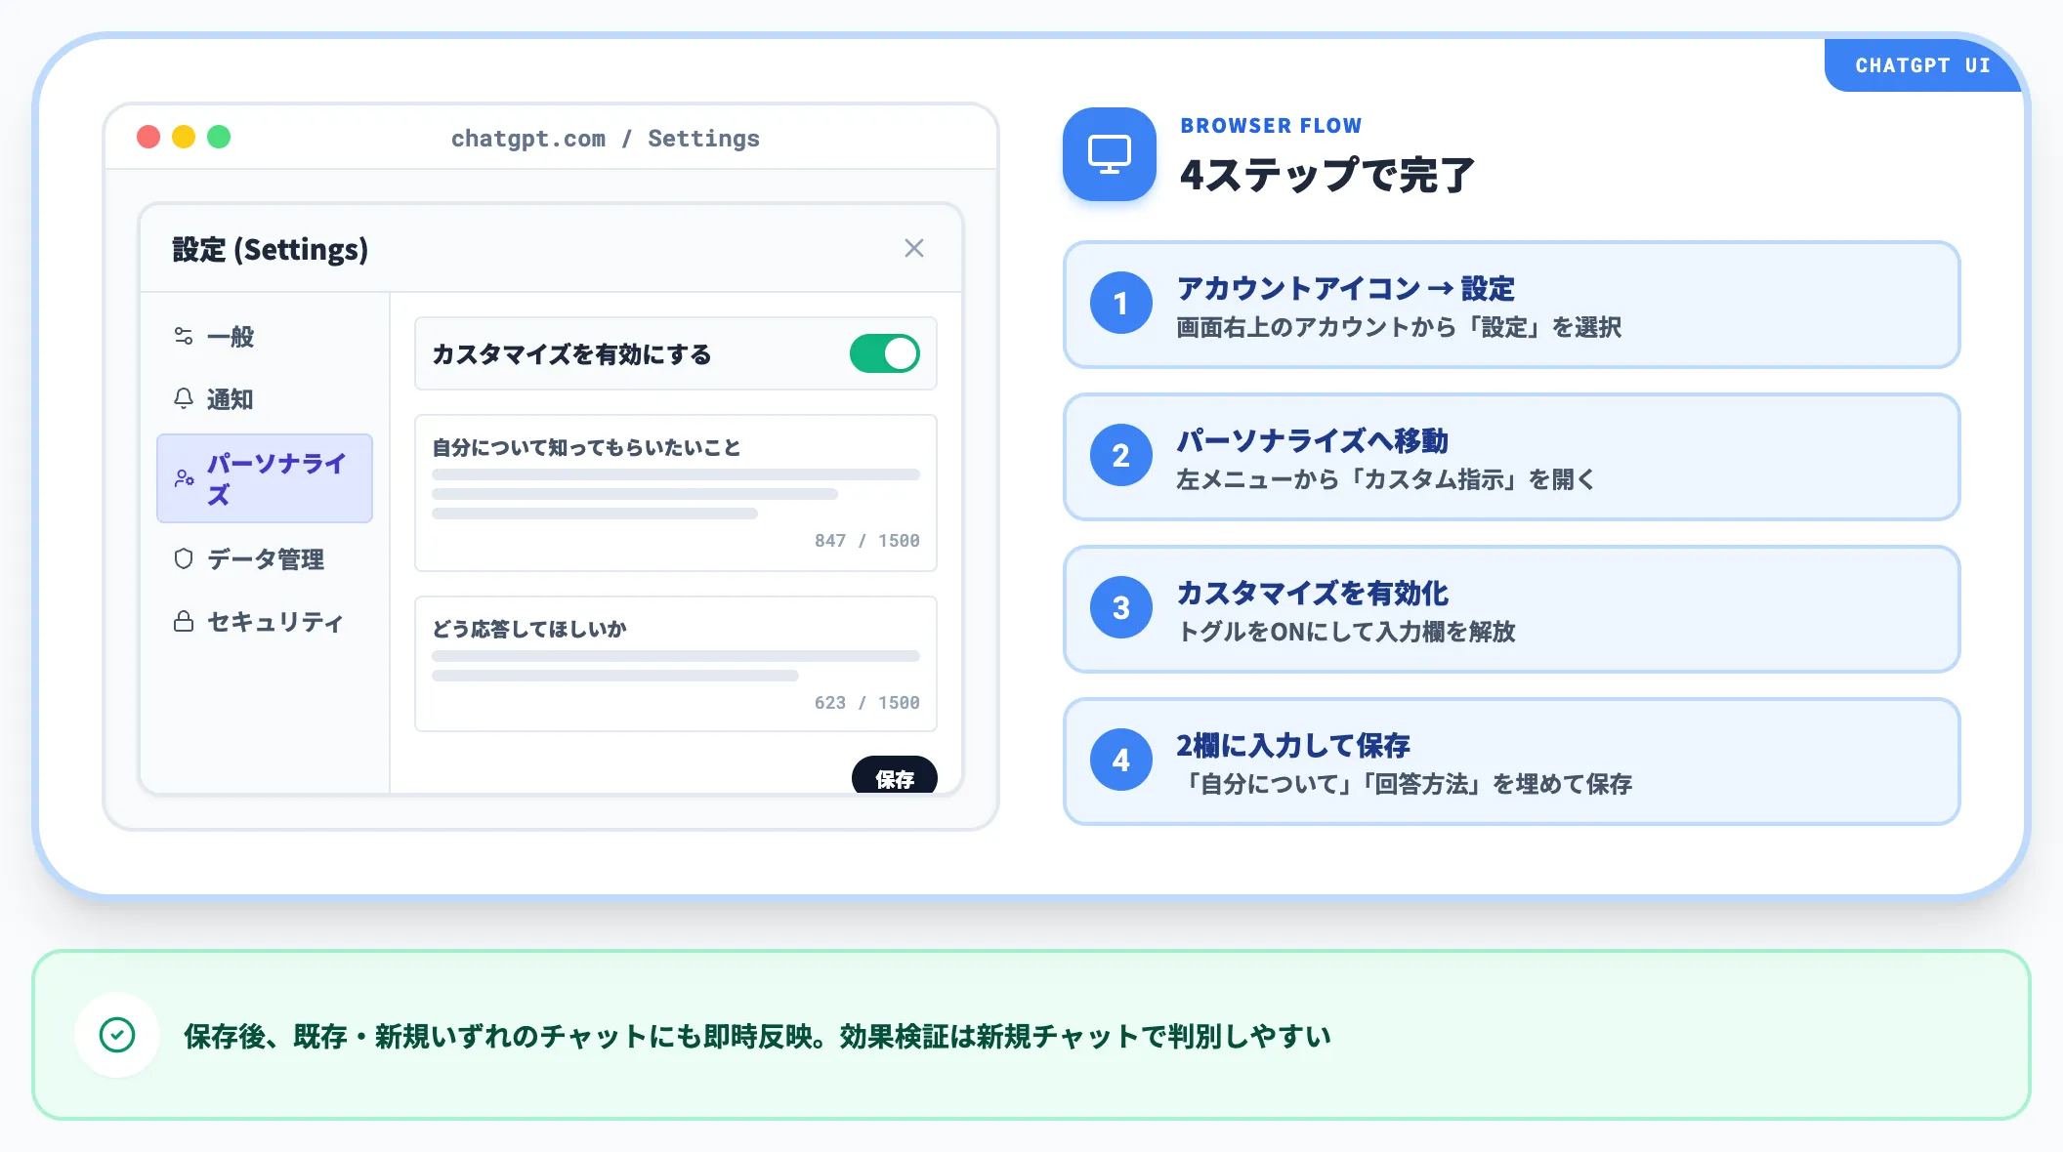Click the green window maximize dot
Screen dimensions: 2063x1152
tap(219, 137)
